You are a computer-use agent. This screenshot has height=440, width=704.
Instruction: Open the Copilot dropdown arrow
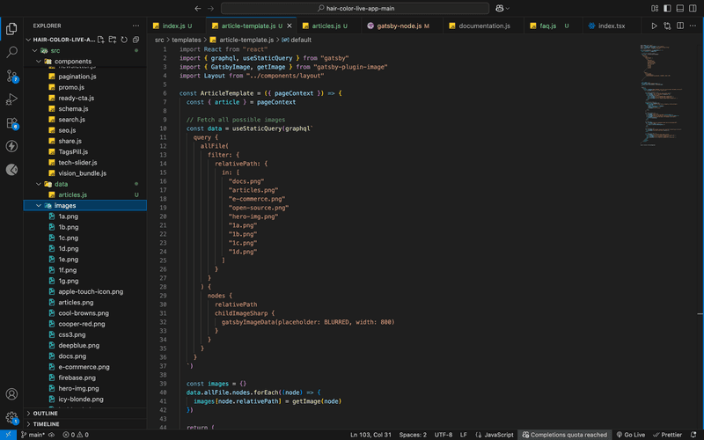tap(508, 8)
